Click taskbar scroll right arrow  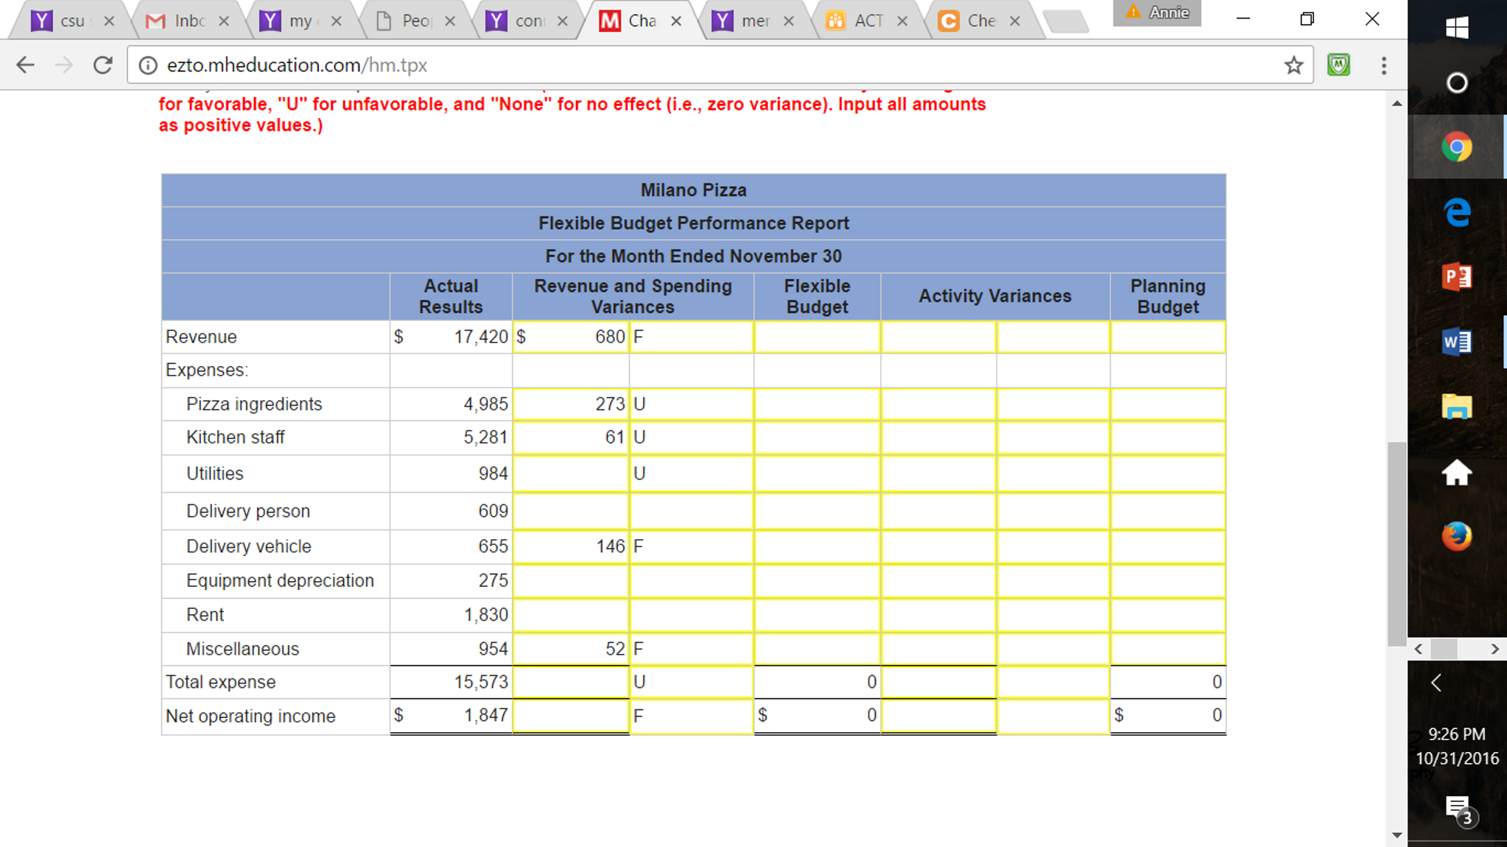click(x=1494, y=649)
